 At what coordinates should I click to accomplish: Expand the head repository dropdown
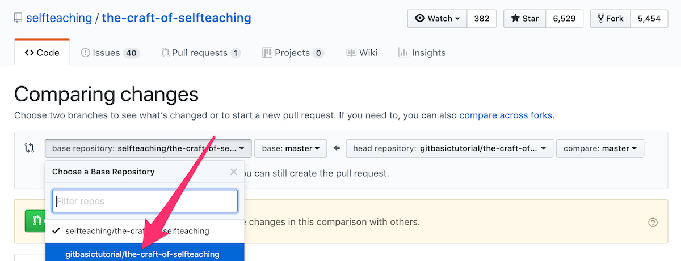pos(449,148)
